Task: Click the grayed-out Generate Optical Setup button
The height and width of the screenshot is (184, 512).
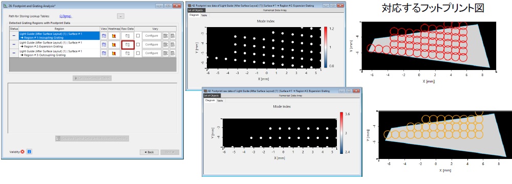Action: pos(92,139)
